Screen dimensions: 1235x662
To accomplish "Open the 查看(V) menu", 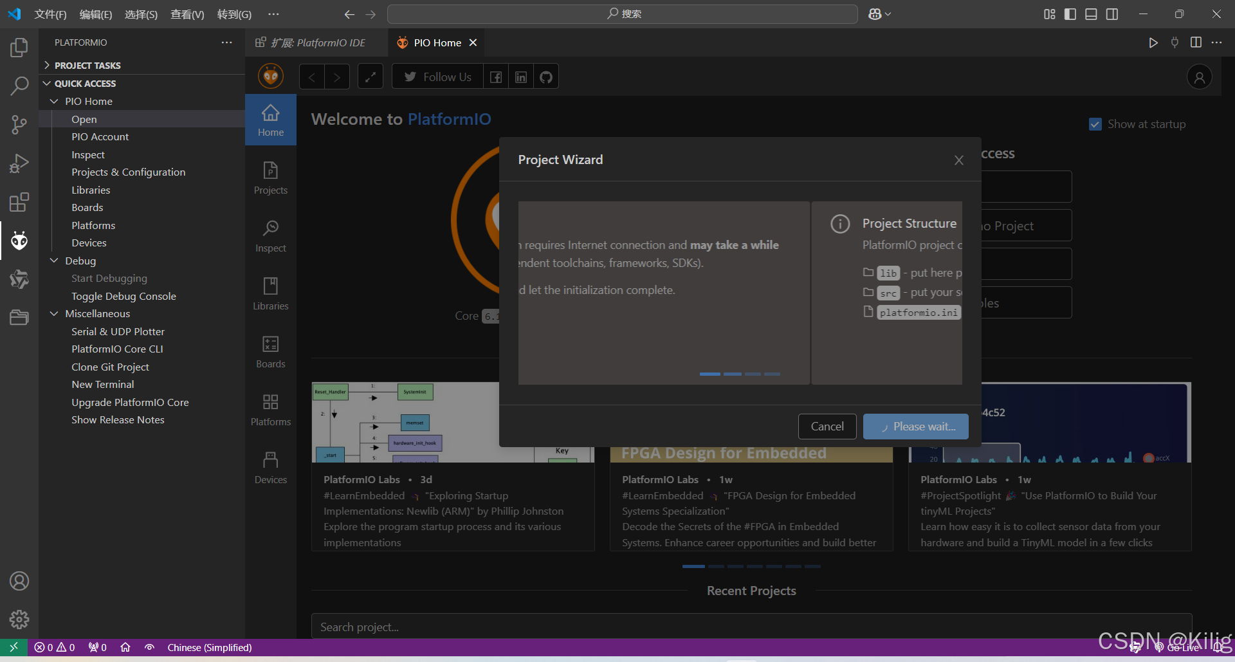I will click(x=187, y=14).
